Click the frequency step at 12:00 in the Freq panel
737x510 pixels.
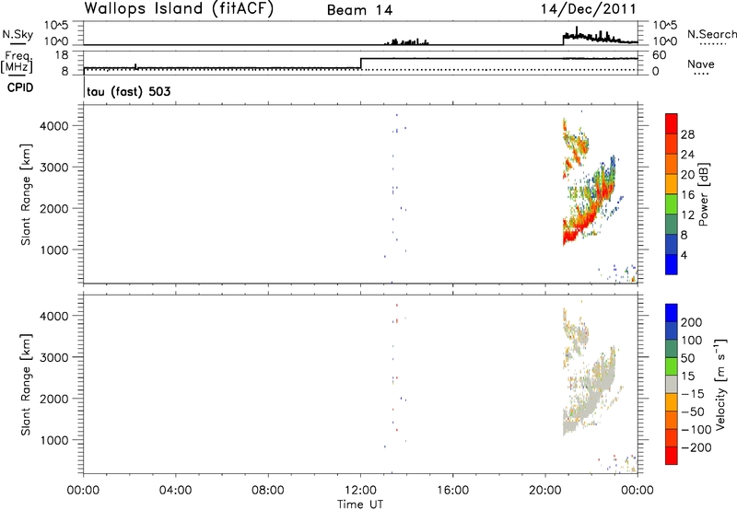[360, 64]
